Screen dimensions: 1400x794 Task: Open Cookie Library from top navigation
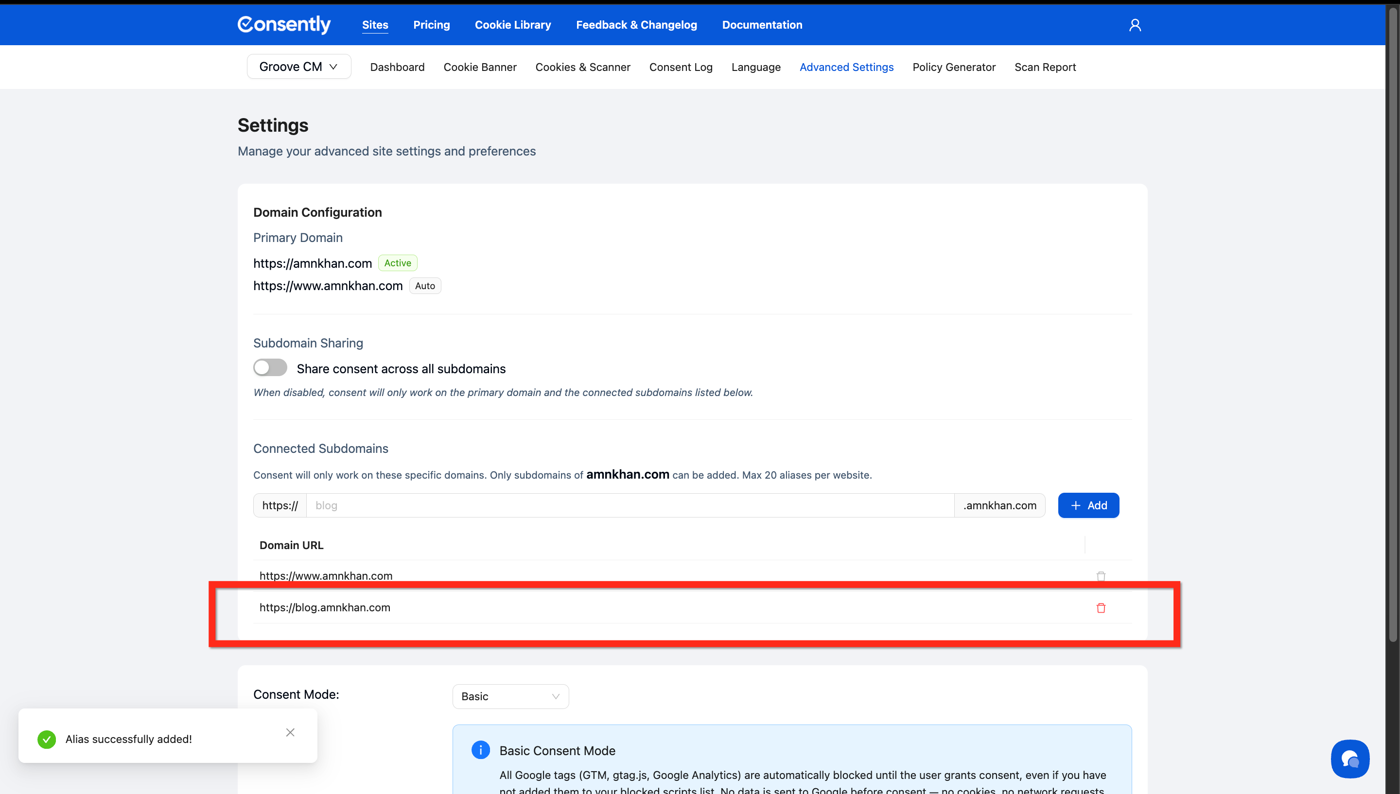click(512, 25)
